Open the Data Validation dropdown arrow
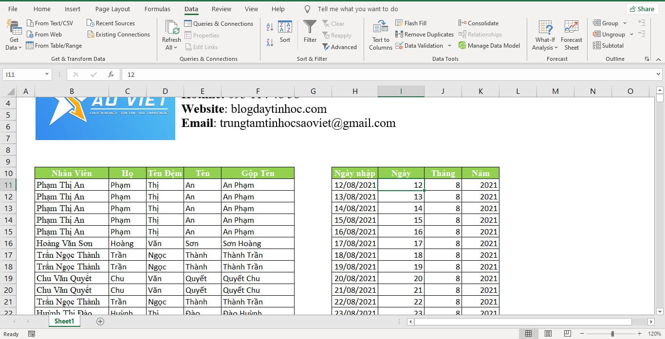The width and height of the screenshot is (665, 339). [x=449, y=45]
